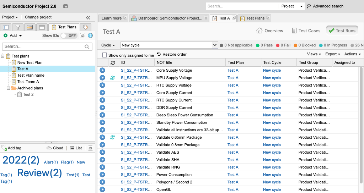Click sync icon in MPU Supply Voltage row
The height and width of the screenshot is (193, 364).
pos(113,78)
